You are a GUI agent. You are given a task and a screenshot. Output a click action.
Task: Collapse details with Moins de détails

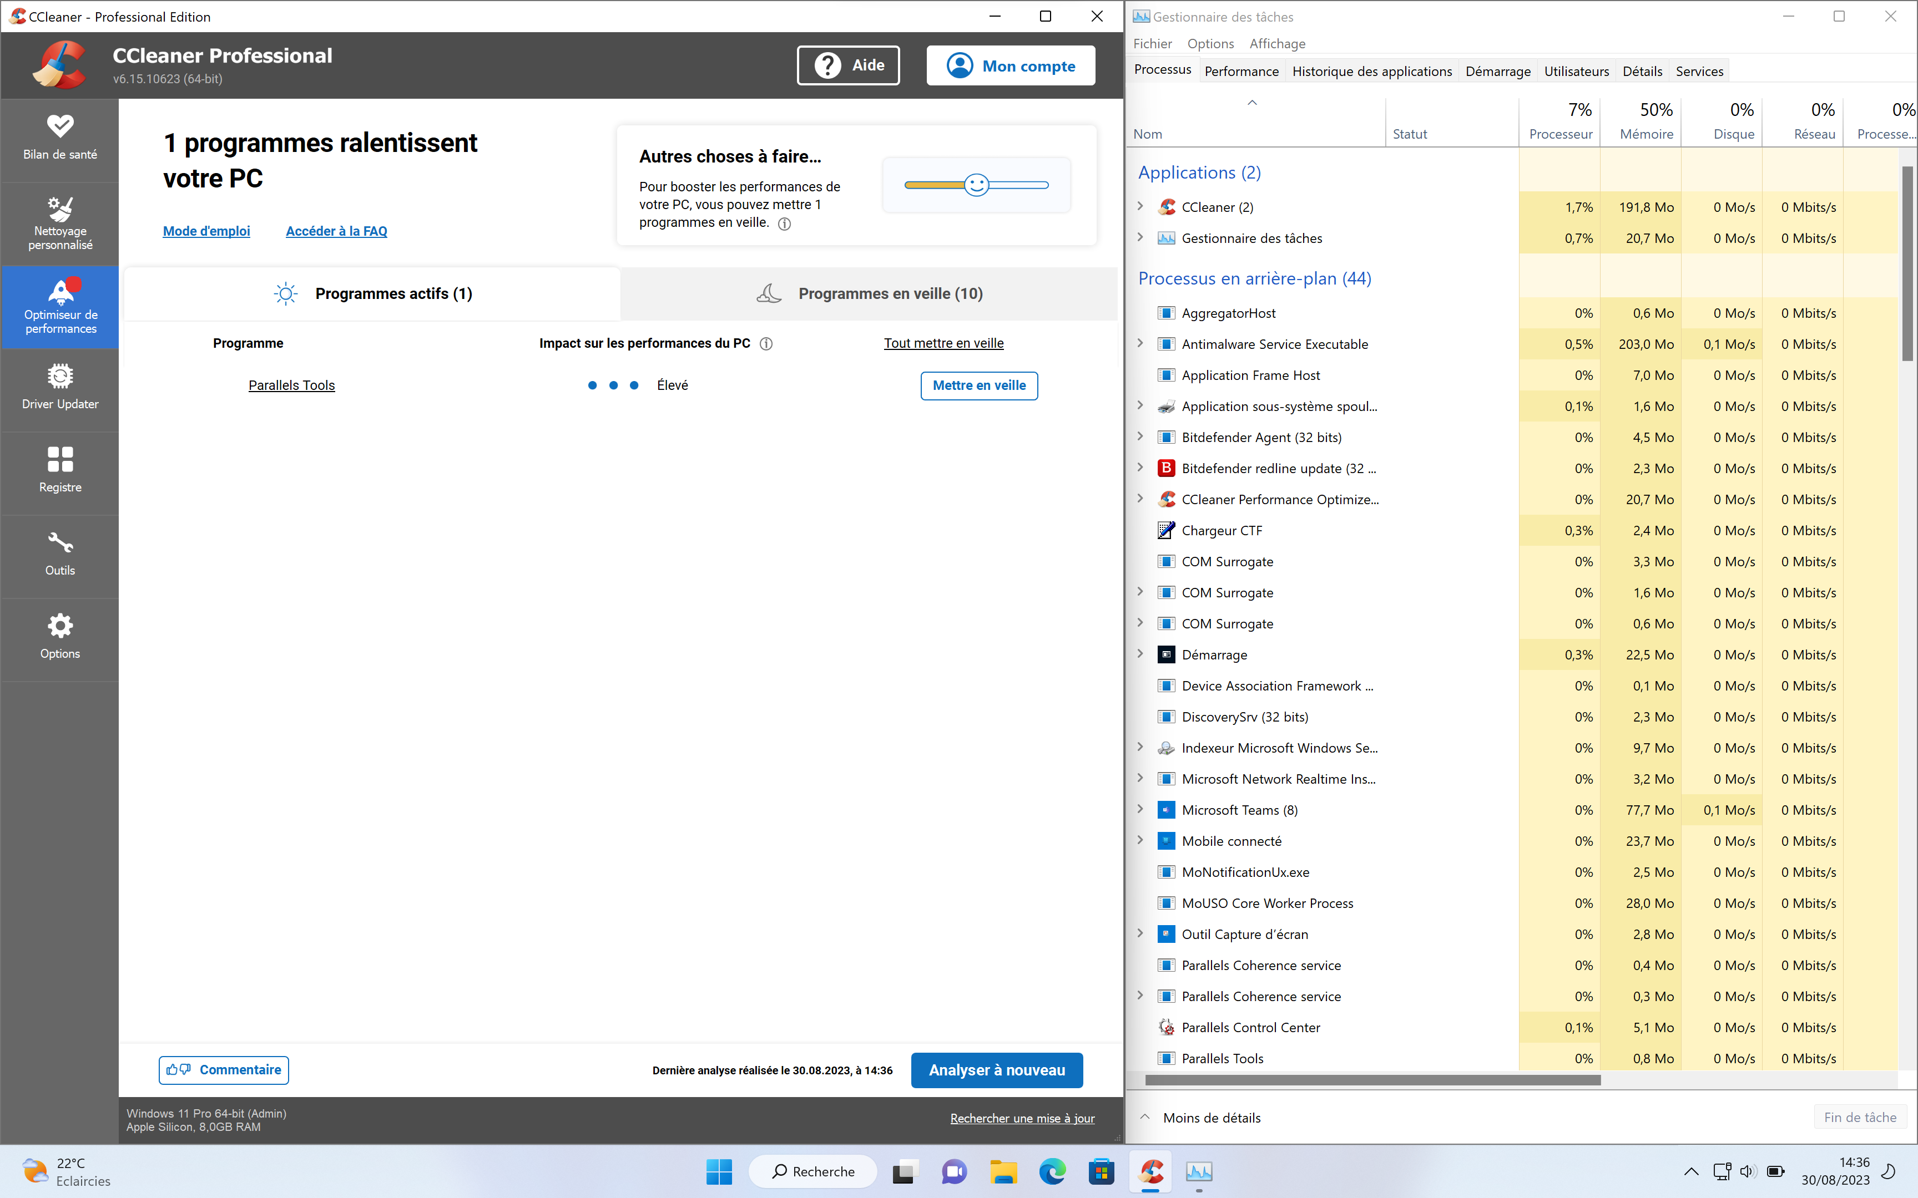tap(1201, 1117)
